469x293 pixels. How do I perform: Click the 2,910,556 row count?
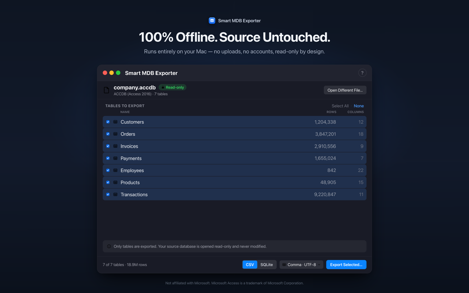point(325,146)
